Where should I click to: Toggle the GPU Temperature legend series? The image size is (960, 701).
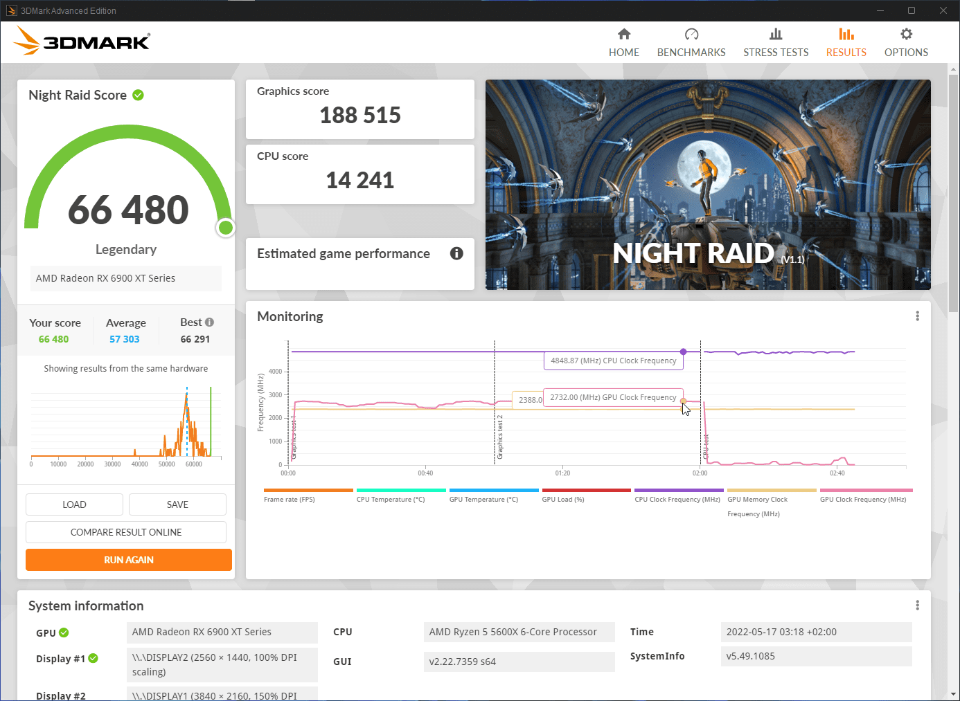[x=494, y=495]
